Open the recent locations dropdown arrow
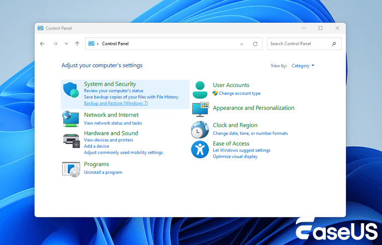382x245 pixels. [x=66, y=44]
